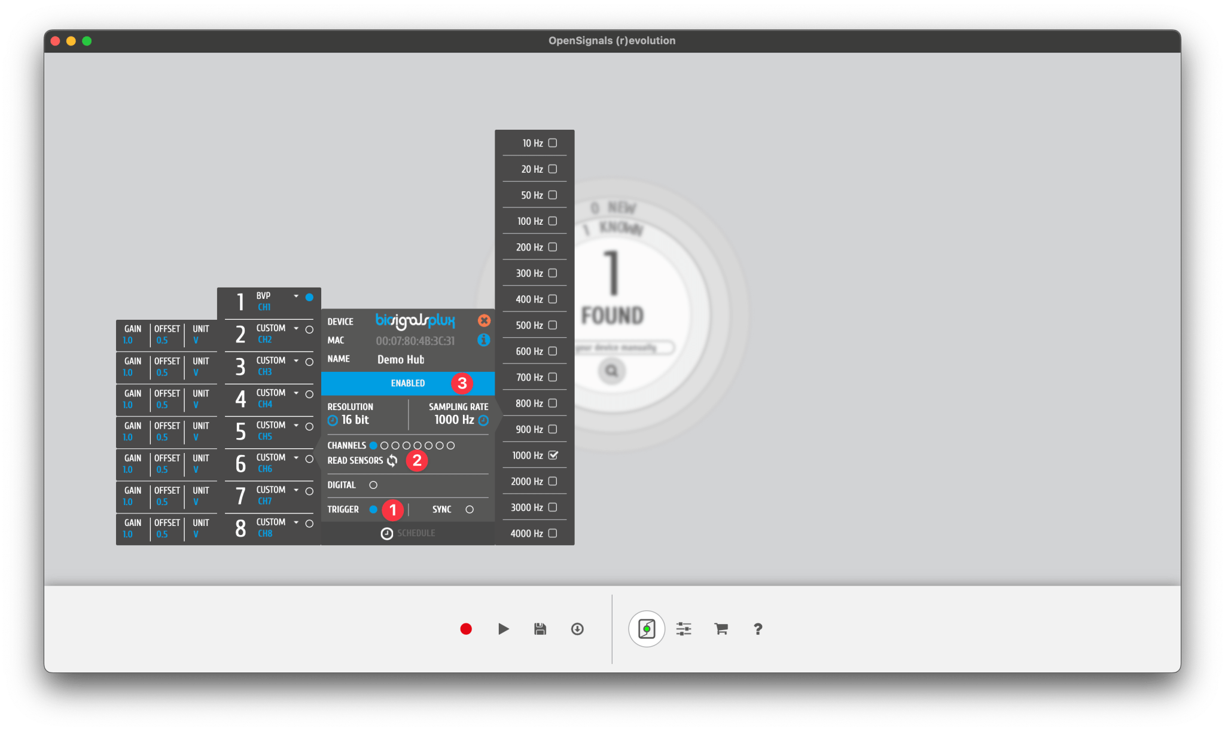Click the download icon in the toolbar
1225x731 pixels.
pyautogui.click(x=577, y=629)
